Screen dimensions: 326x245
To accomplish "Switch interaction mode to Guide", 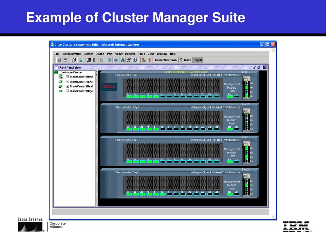I will (186, 60).
